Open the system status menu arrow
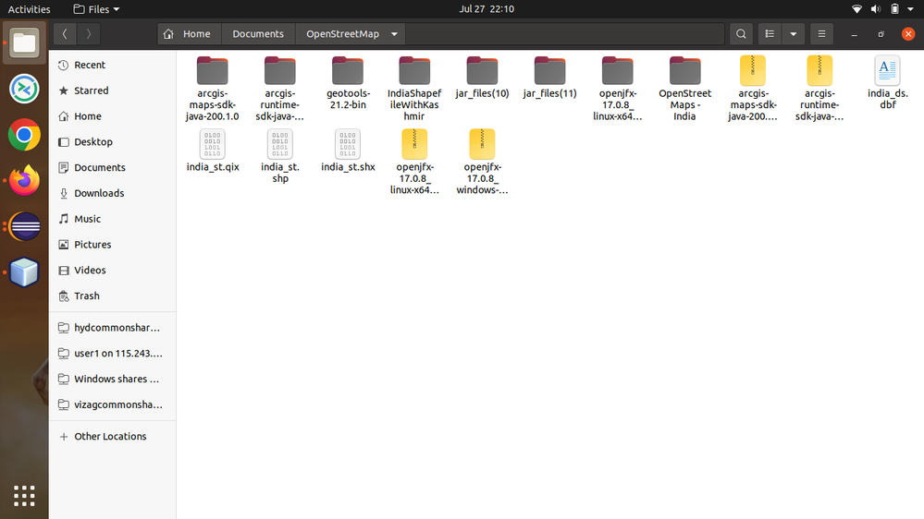This screenshot has width=924, height=519. pos(910,9)
